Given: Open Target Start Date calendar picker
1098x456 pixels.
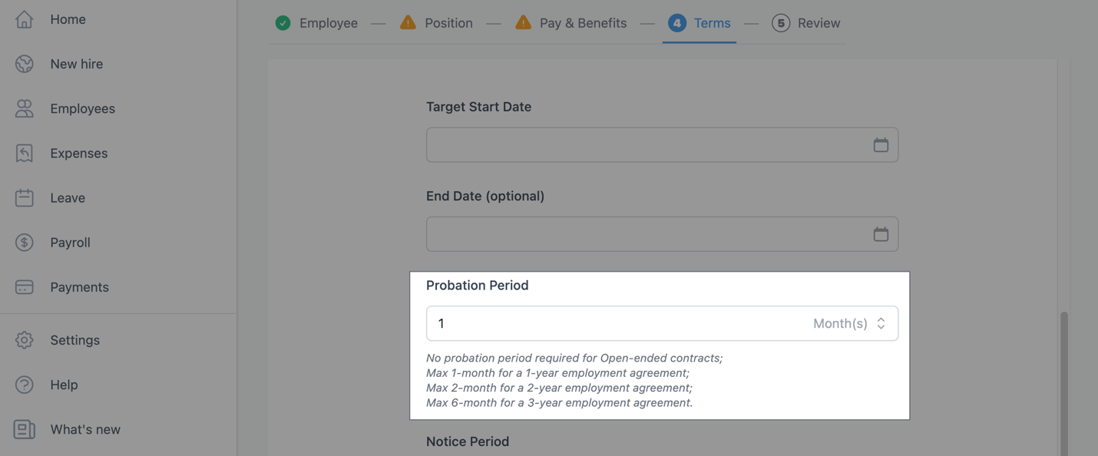Looking at the screenshot, I should tap(881, 145).
